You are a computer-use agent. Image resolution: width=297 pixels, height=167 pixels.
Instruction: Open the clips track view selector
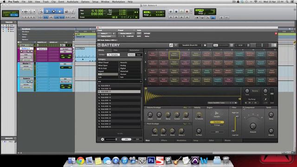[x=26, y=55]
